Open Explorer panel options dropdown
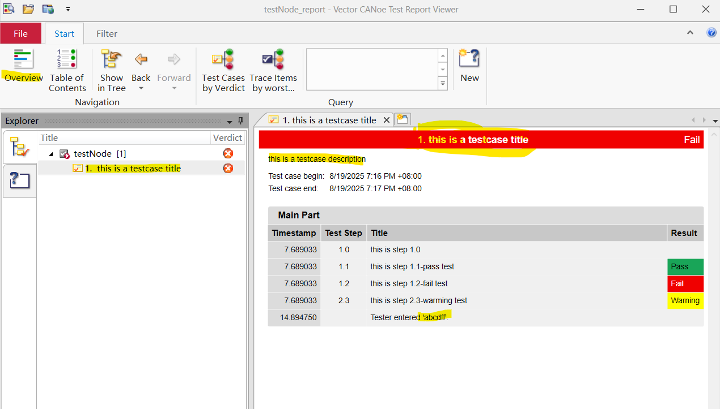This screenshot has height=409, width=720. pyautogui.click(x=230, y=122)
